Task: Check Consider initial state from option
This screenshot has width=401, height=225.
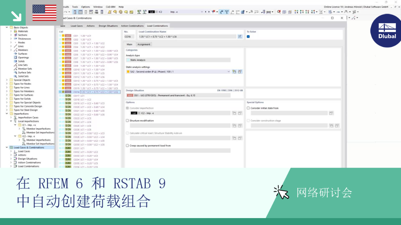Action: (248, 108)
